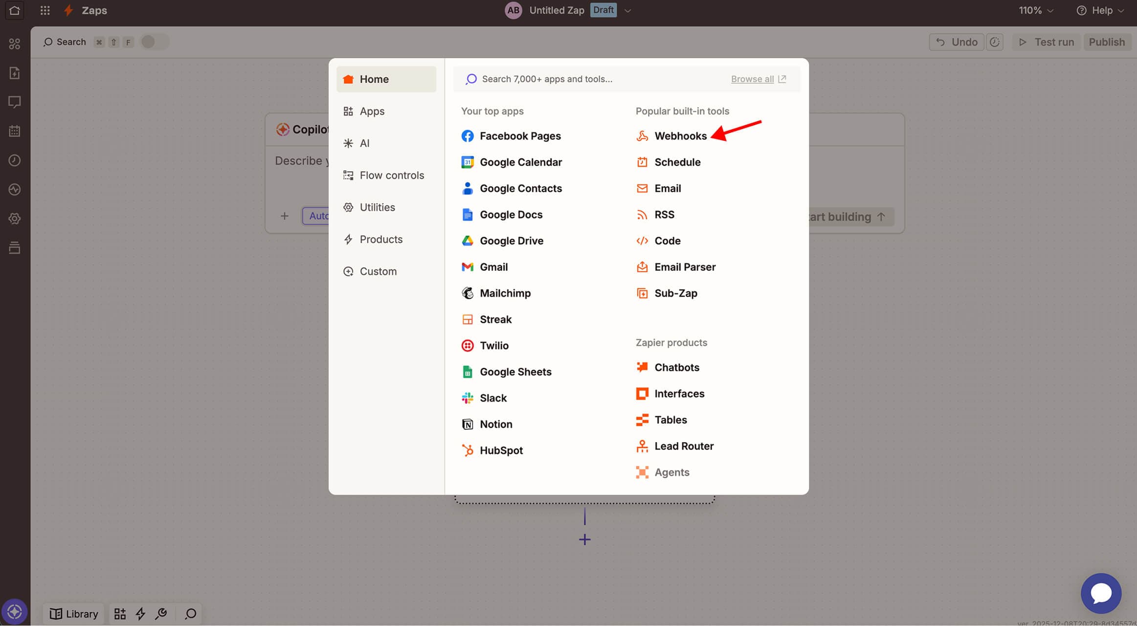This screenshot has height=626, width=1137.
Task: Toggle the switch next to Search
Action: pos(154,42)
